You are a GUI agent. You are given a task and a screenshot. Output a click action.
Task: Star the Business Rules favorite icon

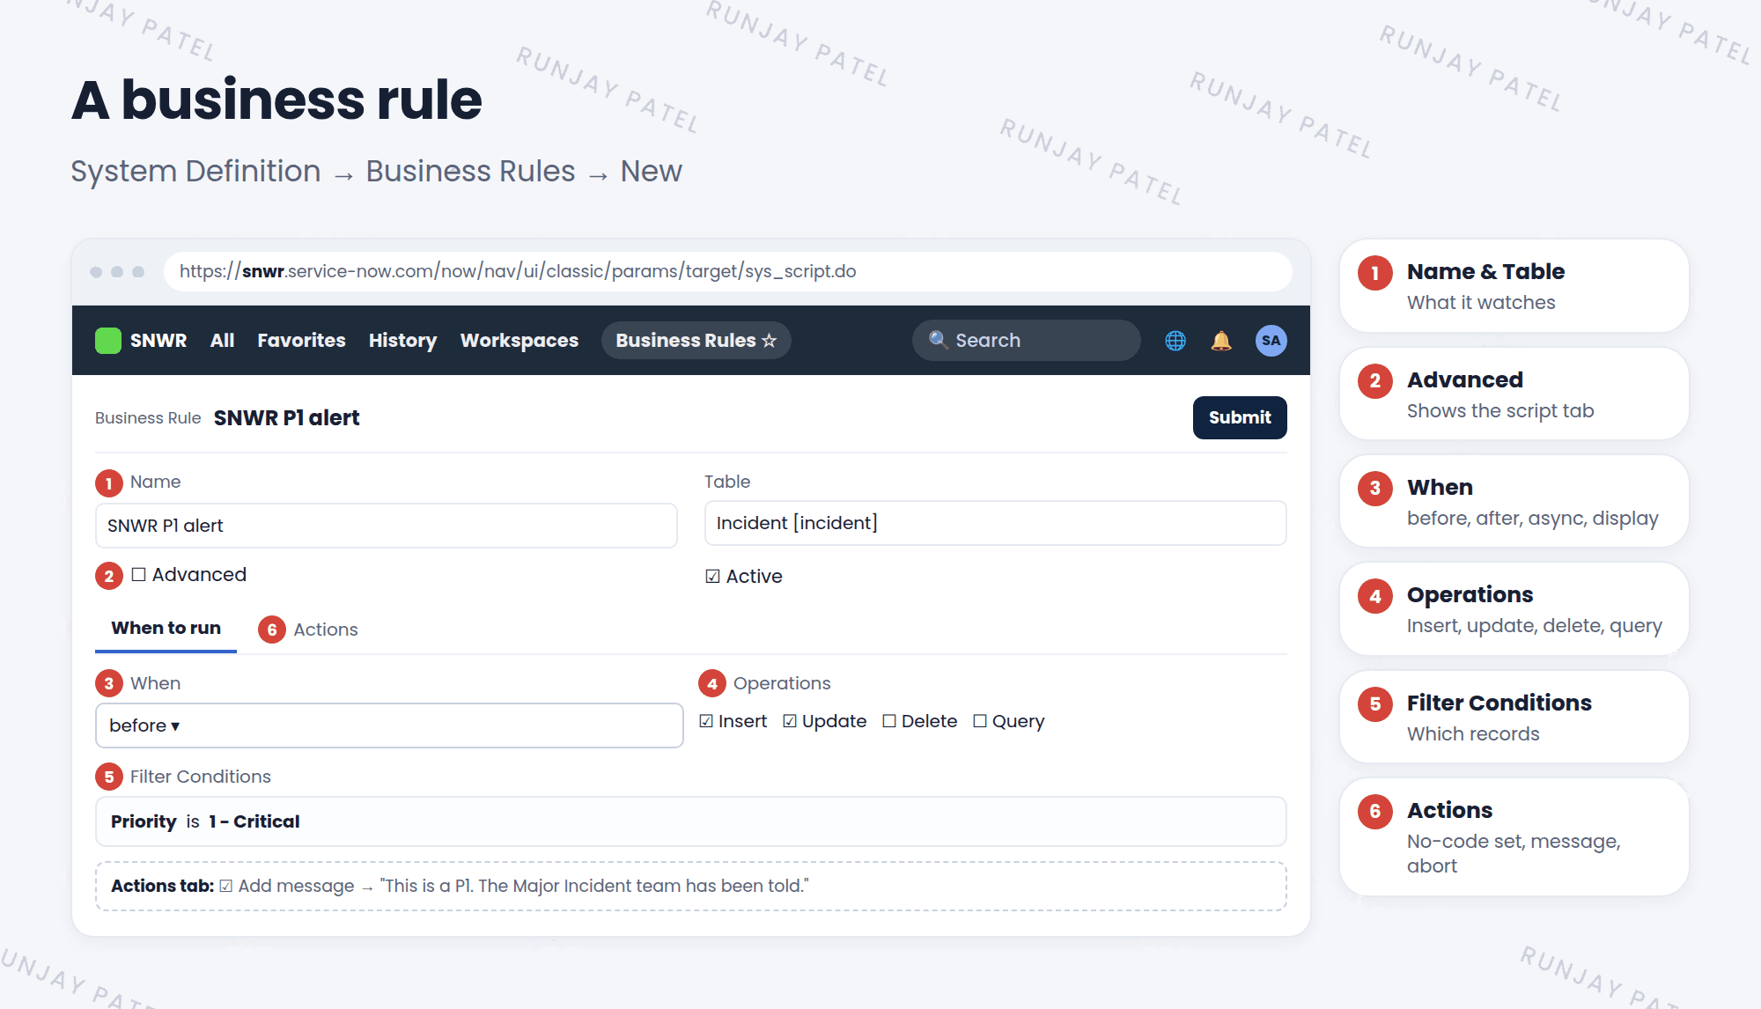pyautogui.click(x=770, y=341)
